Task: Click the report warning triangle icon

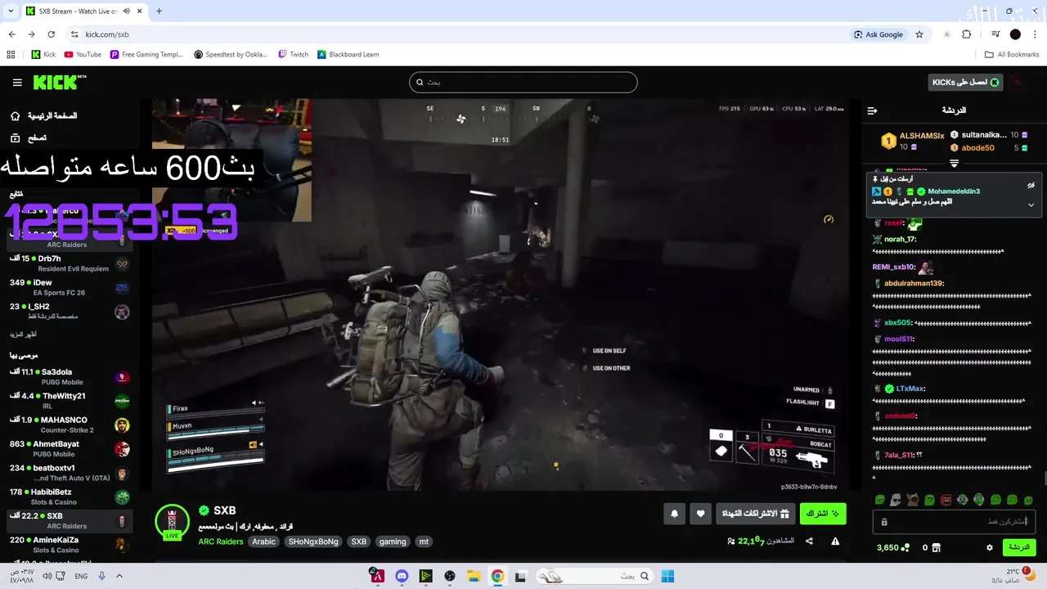Action: pyautogui.click(x=835, y=541)
